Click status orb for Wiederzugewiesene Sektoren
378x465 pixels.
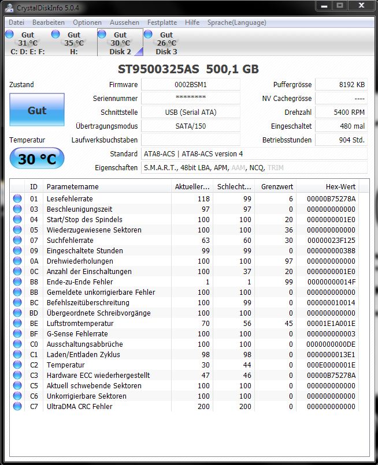pos(17,230)
